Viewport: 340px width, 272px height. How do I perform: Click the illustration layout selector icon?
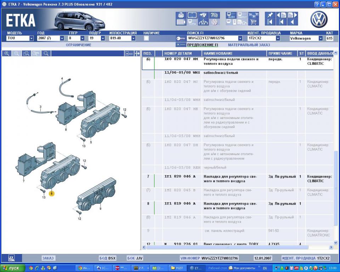[x=129, y=53]
